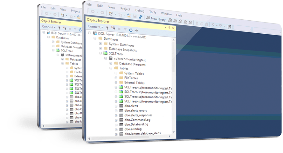This screenshot has height=153, width=283.
Task: Click the DMX query icon in the front toolbar
Action: click(180, 22)
